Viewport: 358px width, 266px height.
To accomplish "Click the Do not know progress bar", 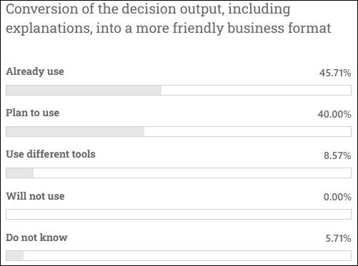I will tap(179, 255).
